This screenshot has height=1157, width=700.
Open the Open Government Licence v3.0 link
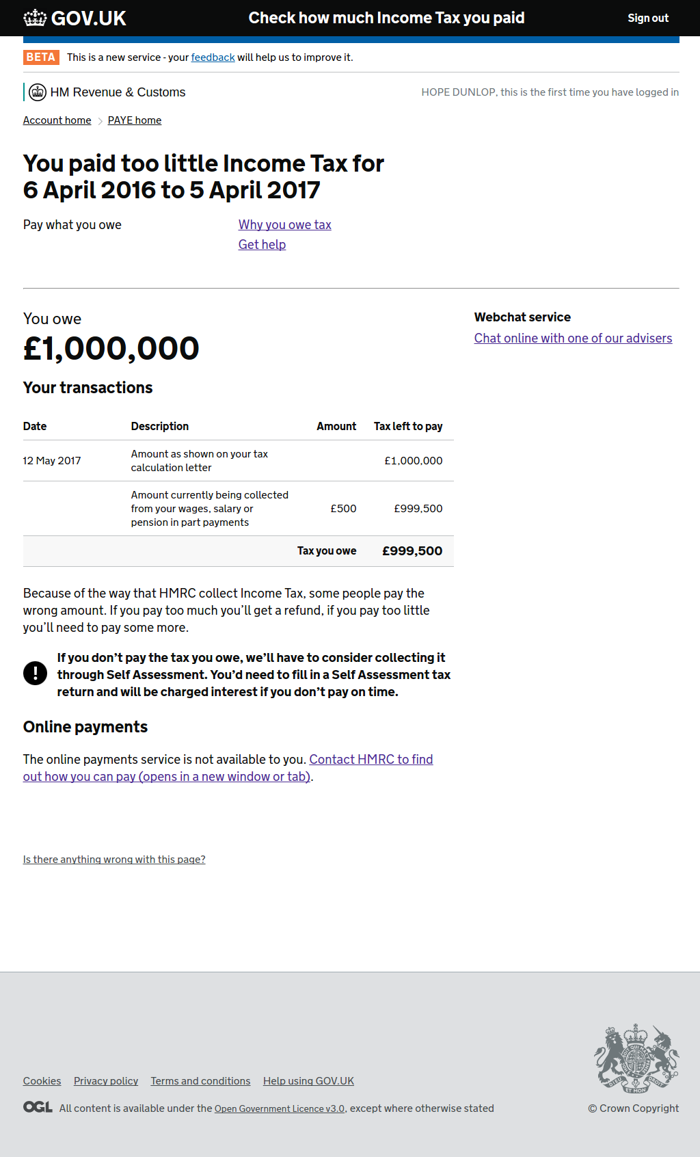pyautogui.click(x=279, y=1109)
